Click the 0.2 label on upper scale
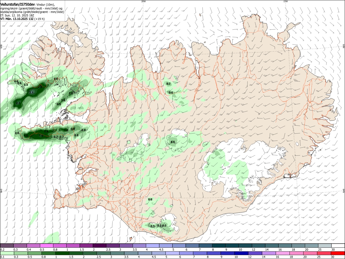The image size is (345, 259). point(2,250)
